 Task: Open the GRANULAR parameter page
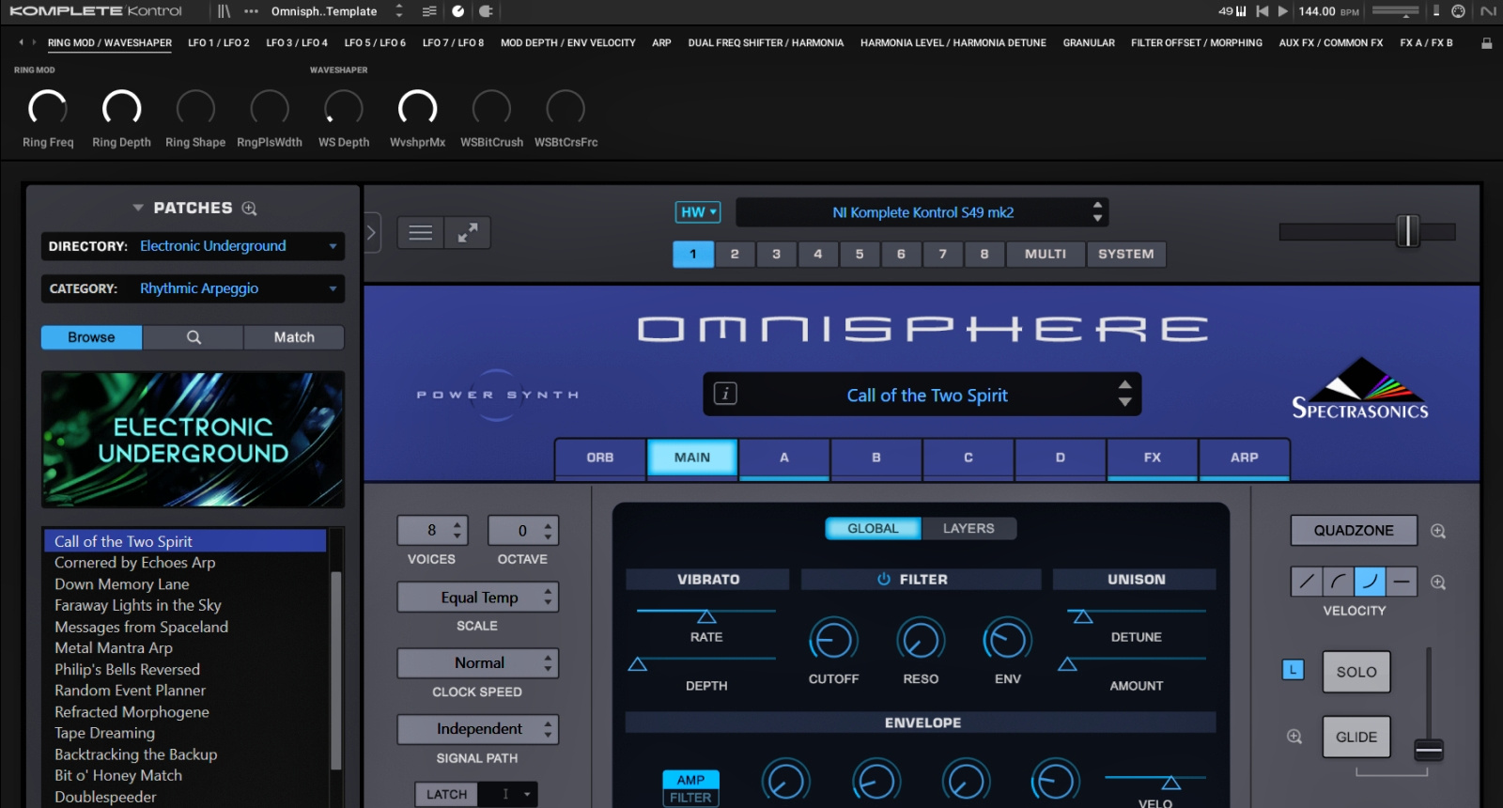click(x=1089, y=43)
